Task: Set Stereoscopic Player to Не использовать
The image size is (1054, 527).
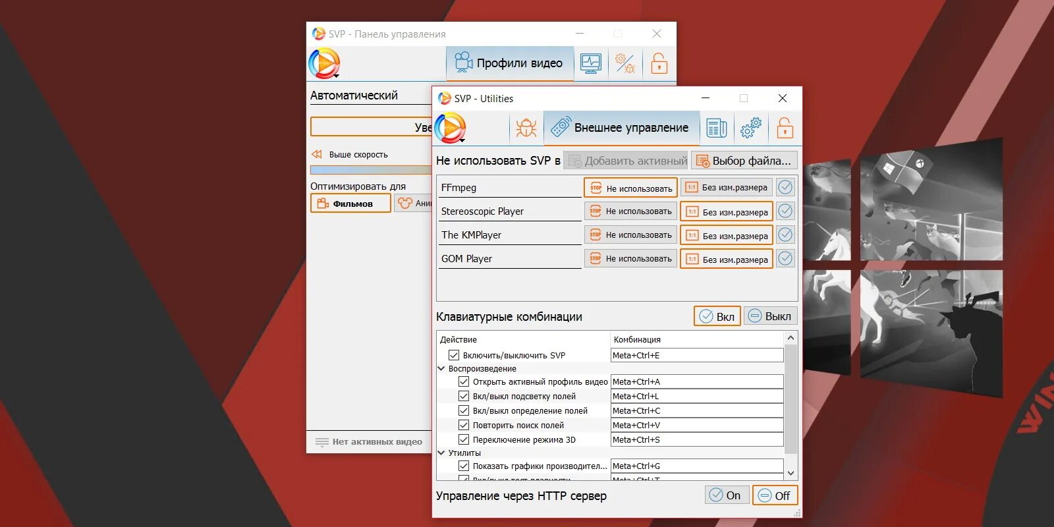Action: [x=630, y=211]
